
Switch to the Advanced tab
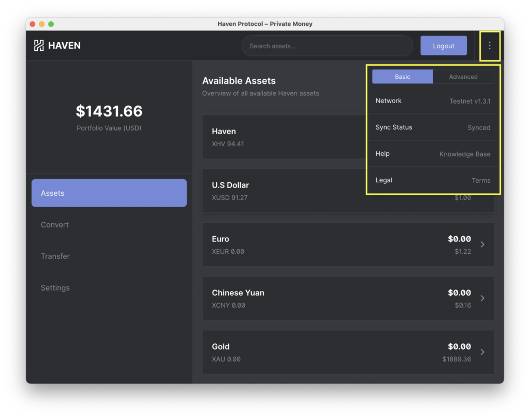(x=463, y=77)
